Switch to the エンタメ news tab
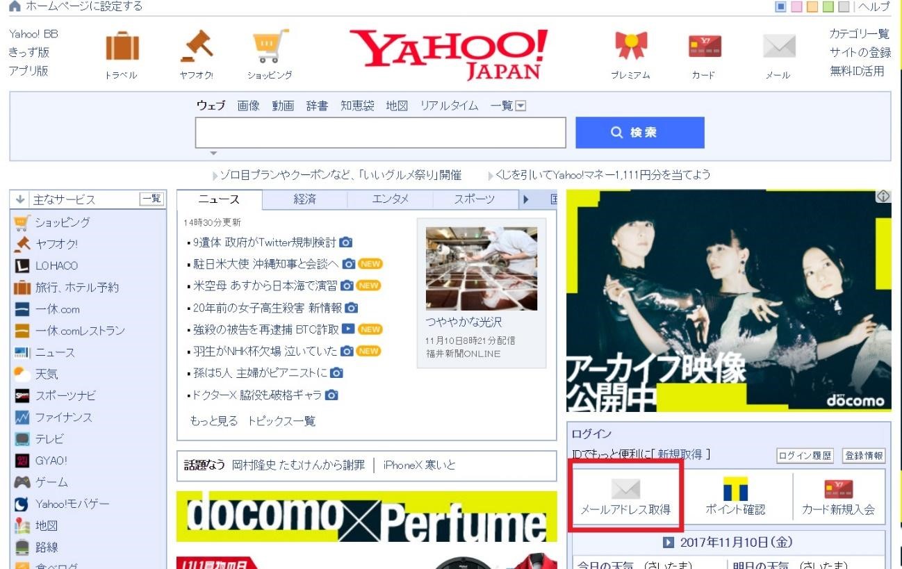The height and width of the screenshot is (569, 902). point(390,199)
